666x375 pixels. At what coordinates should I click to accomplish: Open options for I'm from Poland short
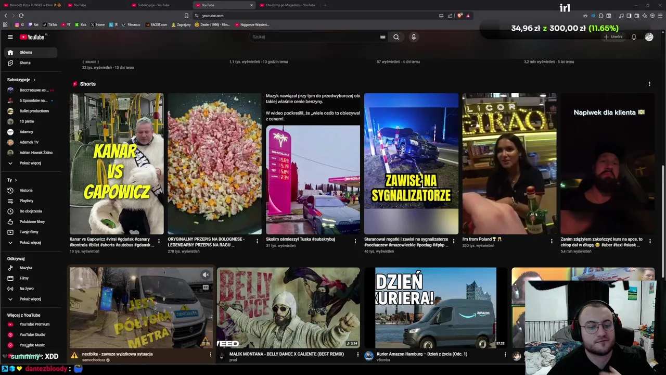(x=552, y=241)
